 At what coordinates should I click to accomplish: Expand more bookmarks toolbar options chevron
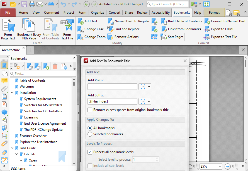70,66
